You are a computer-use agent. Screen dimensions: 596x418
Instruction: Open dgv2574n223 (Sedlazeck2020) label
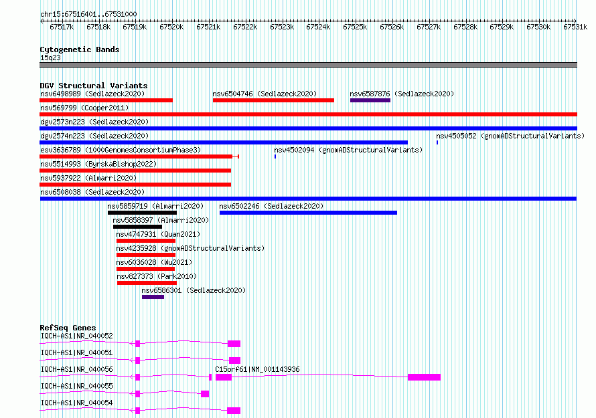[x=94, y=136]
